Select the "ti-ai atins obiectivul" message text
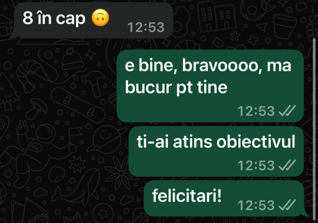The image size is (318, 223). [x=216, y=141]
